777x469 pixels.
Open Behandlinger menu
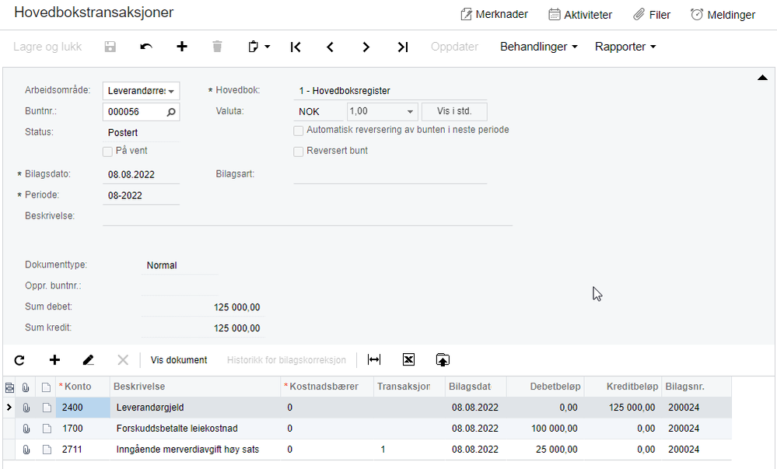pyautogui.click(x=539, y=47)
